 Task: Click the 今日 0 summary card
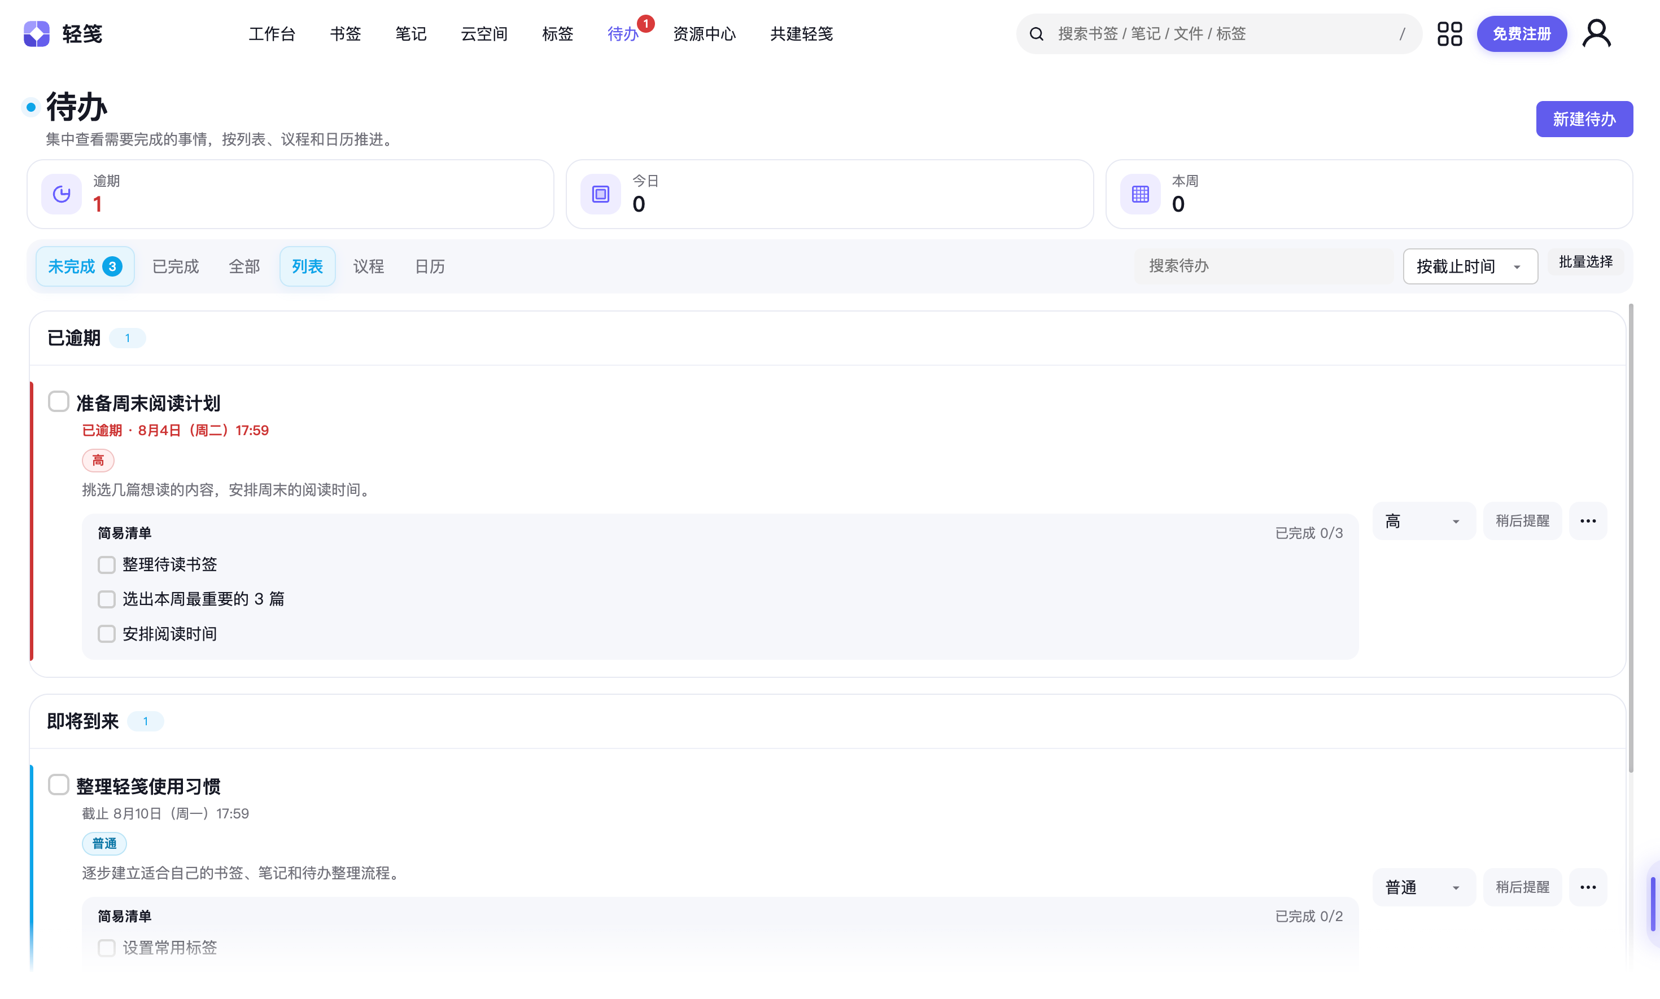(829, 194)
